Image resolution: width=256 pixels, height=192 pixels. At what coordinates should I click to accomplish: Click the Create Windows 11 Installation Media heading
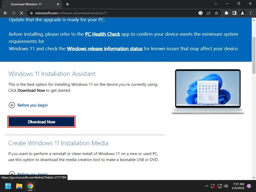tap(58, 143)
